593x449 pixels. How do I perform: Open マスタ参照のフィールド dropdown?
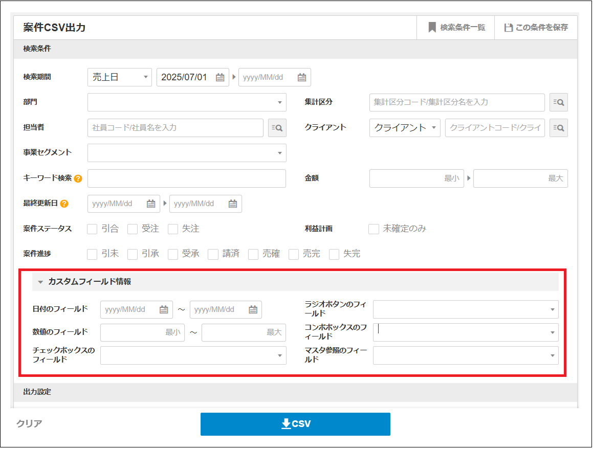[465, 355]
